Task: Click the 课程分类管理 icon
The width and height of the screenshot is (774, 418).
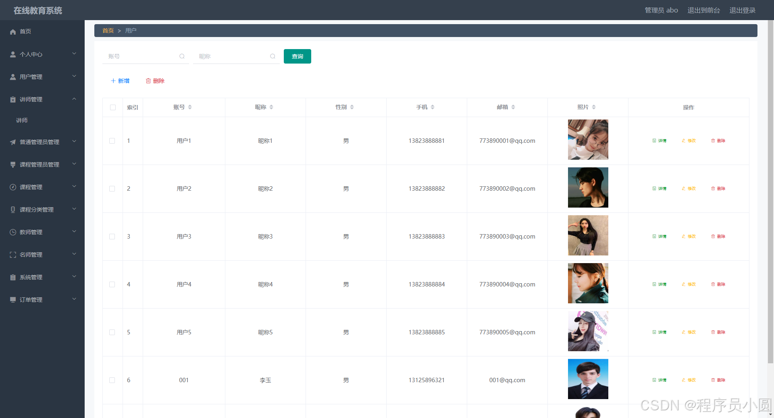Action: 13,210
